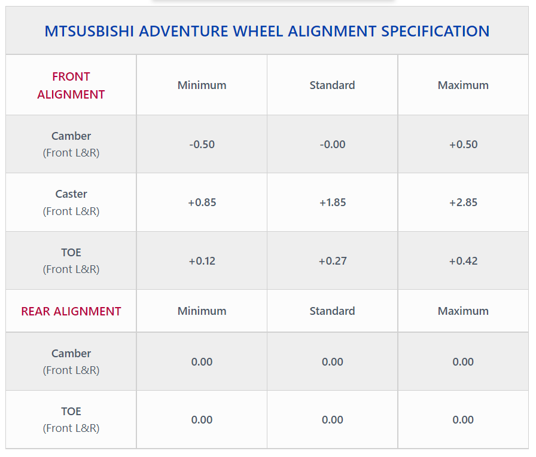The height and width of the screenshot is (457, 536).
Task: Click the Minimum header in the front alignment row
Action: point(202,85)
